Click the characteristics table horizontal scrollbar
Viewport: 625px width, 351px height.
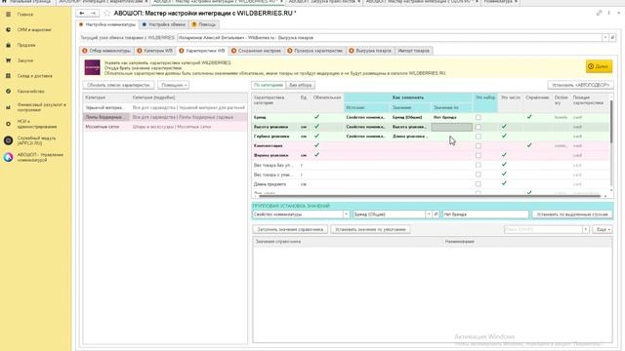(430, 196)
